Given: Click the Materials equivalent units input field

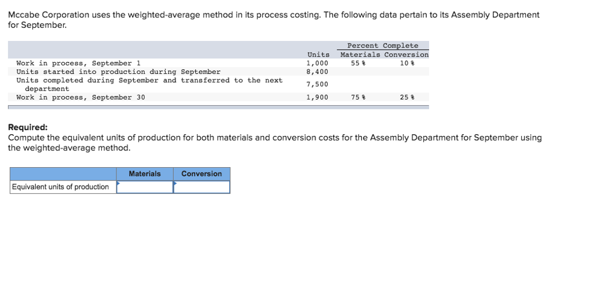Looking at the screenshot, I should [145, 187].
